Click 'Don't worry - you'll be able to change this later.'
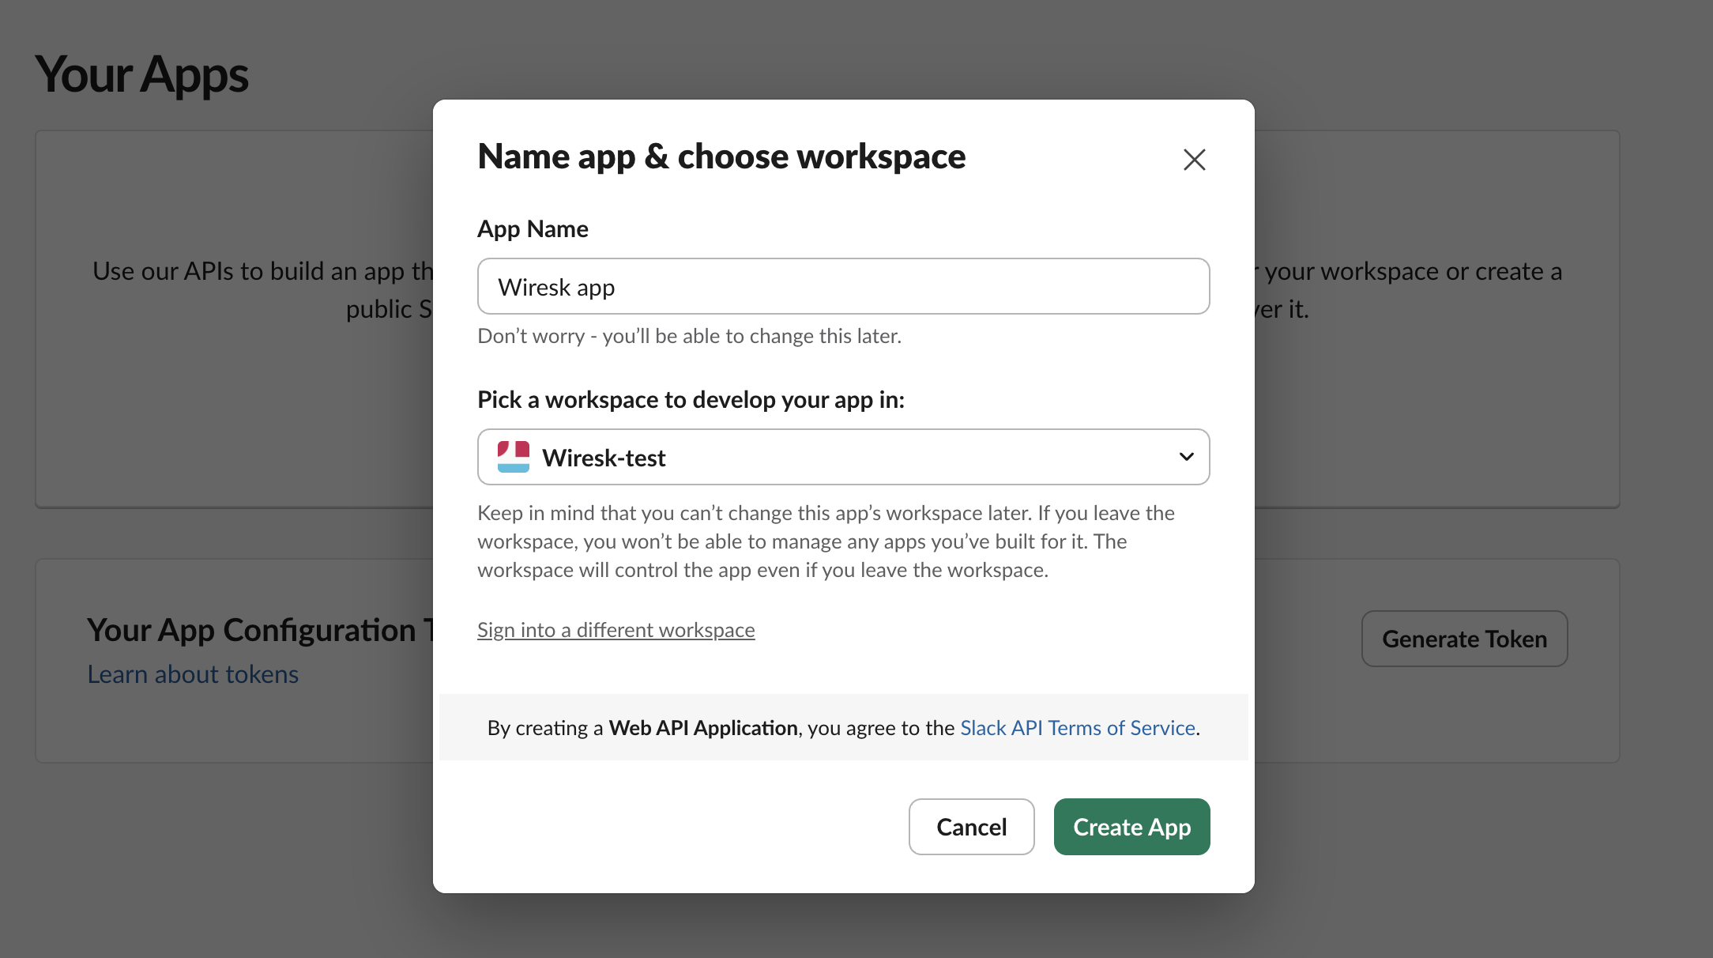The image size is (1713, 958). pos(689,336)
